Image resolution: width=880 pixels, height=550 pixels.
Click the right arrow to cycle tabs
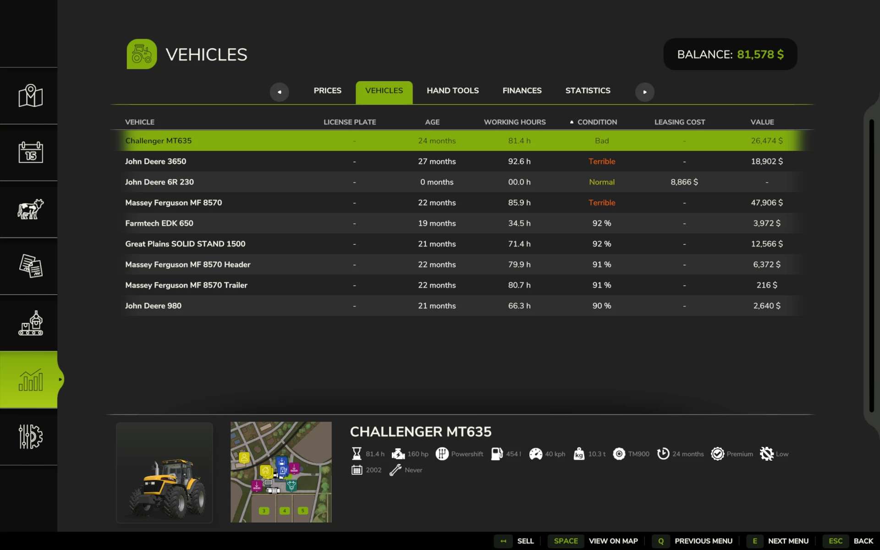click(x=645, y=92)
